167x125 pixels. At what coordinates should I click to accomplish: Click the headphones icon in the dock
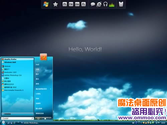click(x=105, y=4)
